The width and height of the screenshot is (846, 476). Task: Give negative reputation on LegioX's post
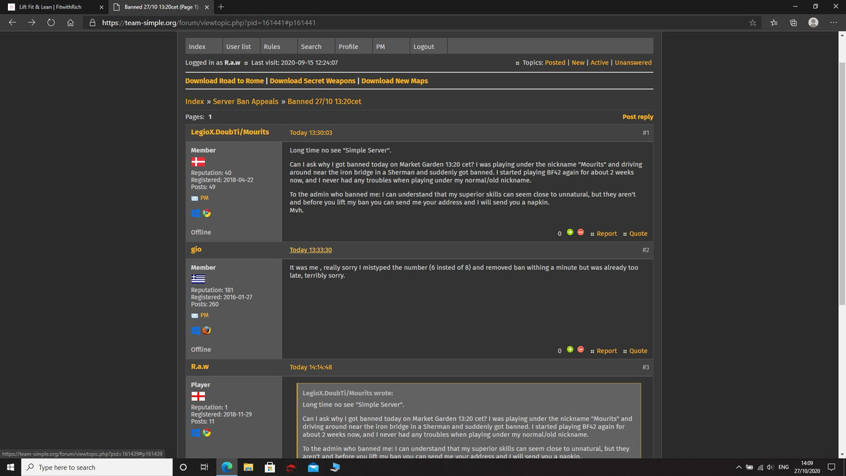click(581, 232)
